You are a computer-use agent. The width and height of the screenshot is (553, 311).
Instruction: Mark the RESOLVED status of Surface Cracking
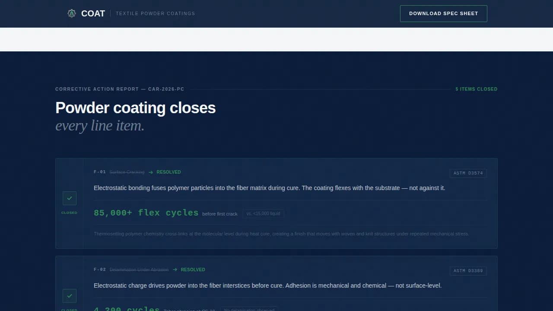[168, 172]
